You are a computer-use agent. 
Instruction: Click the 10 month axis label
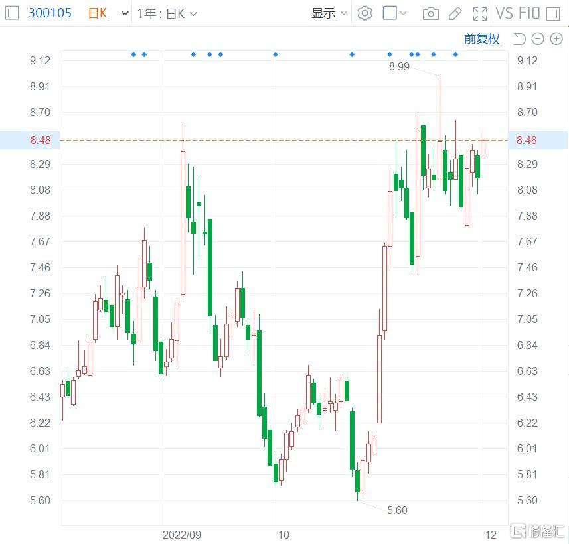click(x=284, y=535)
